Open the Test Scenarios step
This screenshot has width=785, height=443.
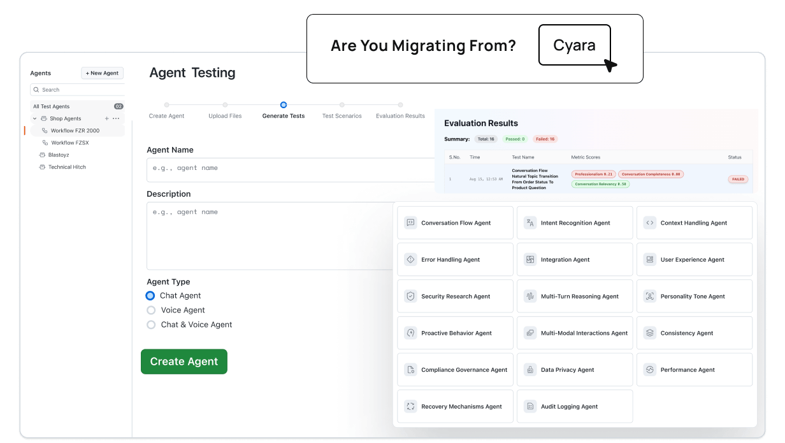coord(342,111)
